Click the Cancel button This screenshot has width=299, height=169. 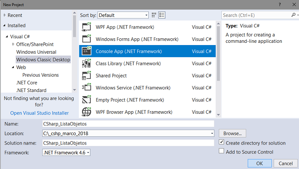pos(285,163)
